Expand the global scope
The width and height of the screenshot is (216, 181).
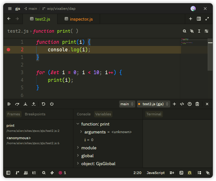[x=78, y=156]
